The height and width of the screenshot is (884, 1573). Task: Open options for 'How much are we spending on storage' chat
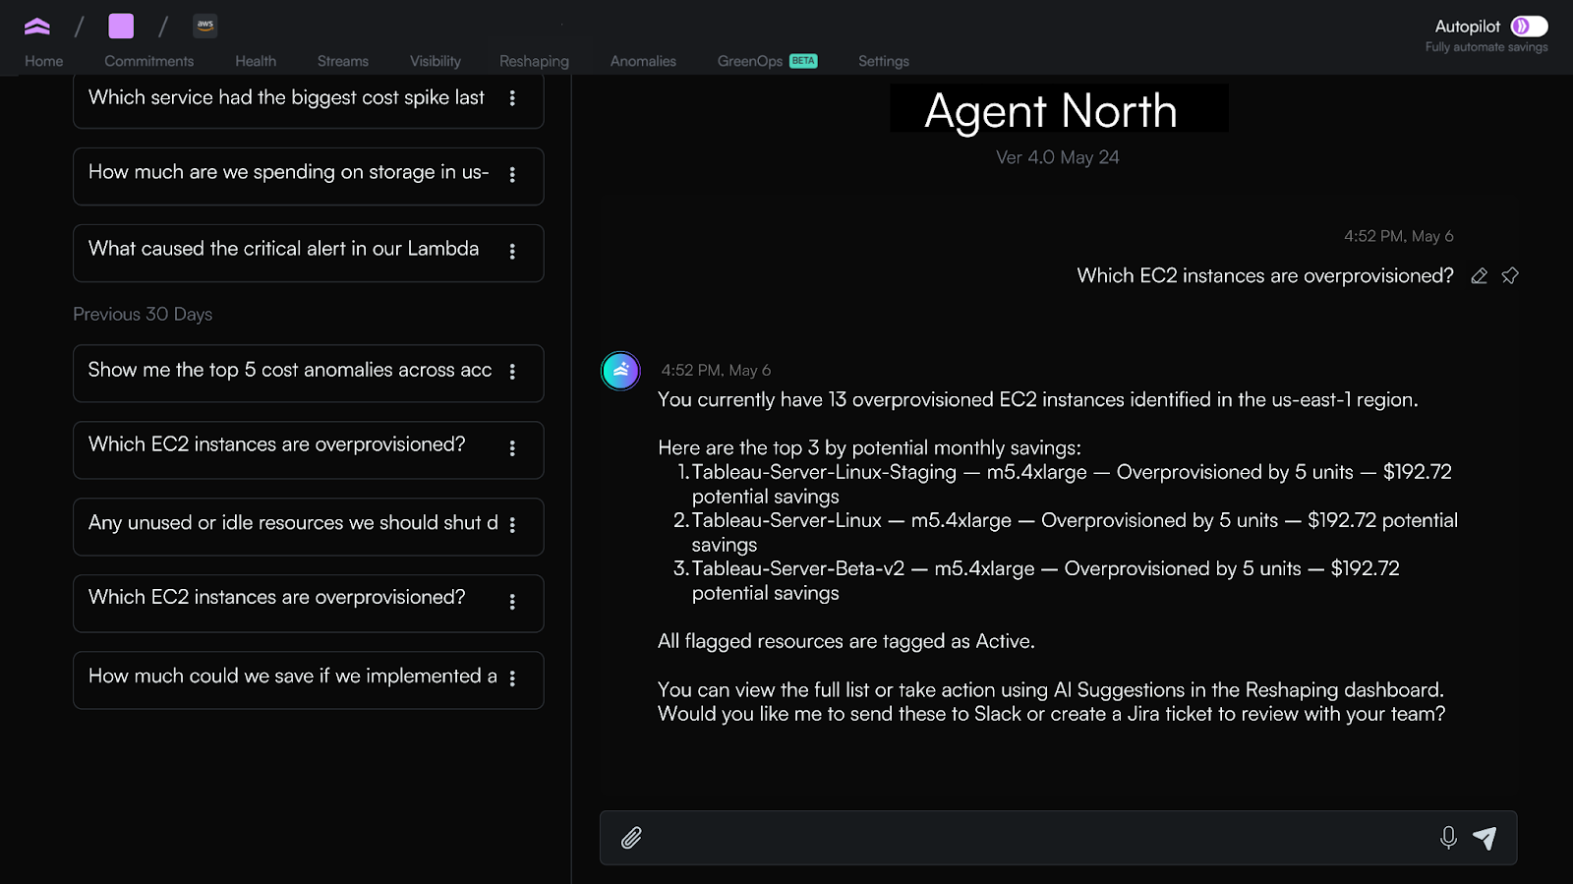(x=512, y=175)
